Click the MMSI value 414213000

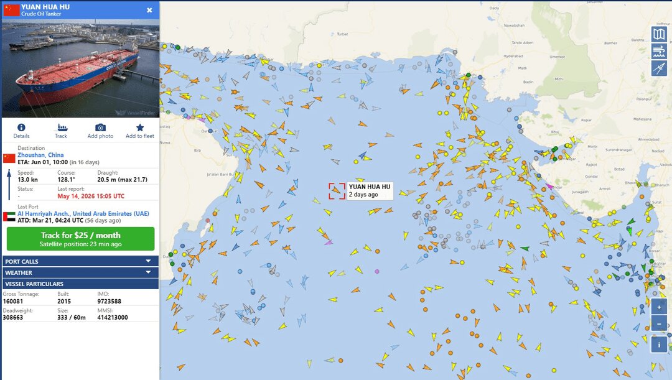point(112,317)
